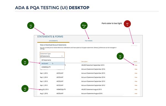The image size is (166, 106).
Task: Open the faint Settings link
Action: pos(134,45)
